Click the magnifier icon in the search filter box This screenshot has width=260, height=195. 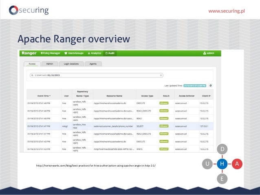pyautogui.click(x=32, y=75)
